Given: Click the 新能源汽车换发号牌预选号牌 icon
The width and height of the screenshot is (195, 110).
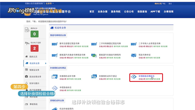Looking at the screenshot, I should (55, 56).
